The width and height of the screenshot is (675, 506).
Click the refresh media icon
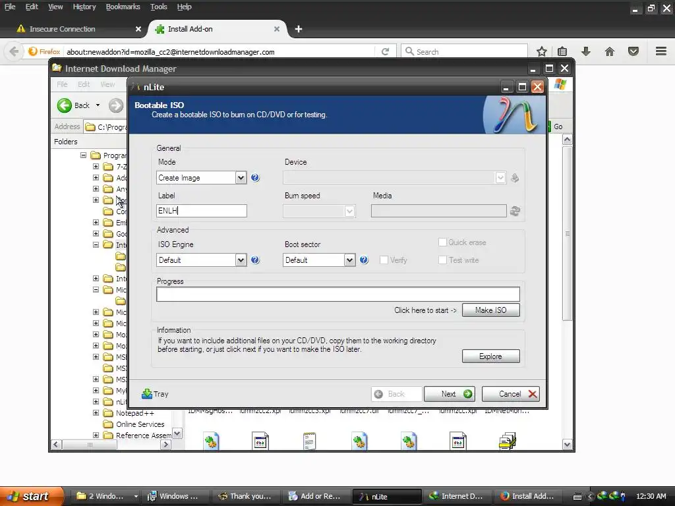[515, 211]
